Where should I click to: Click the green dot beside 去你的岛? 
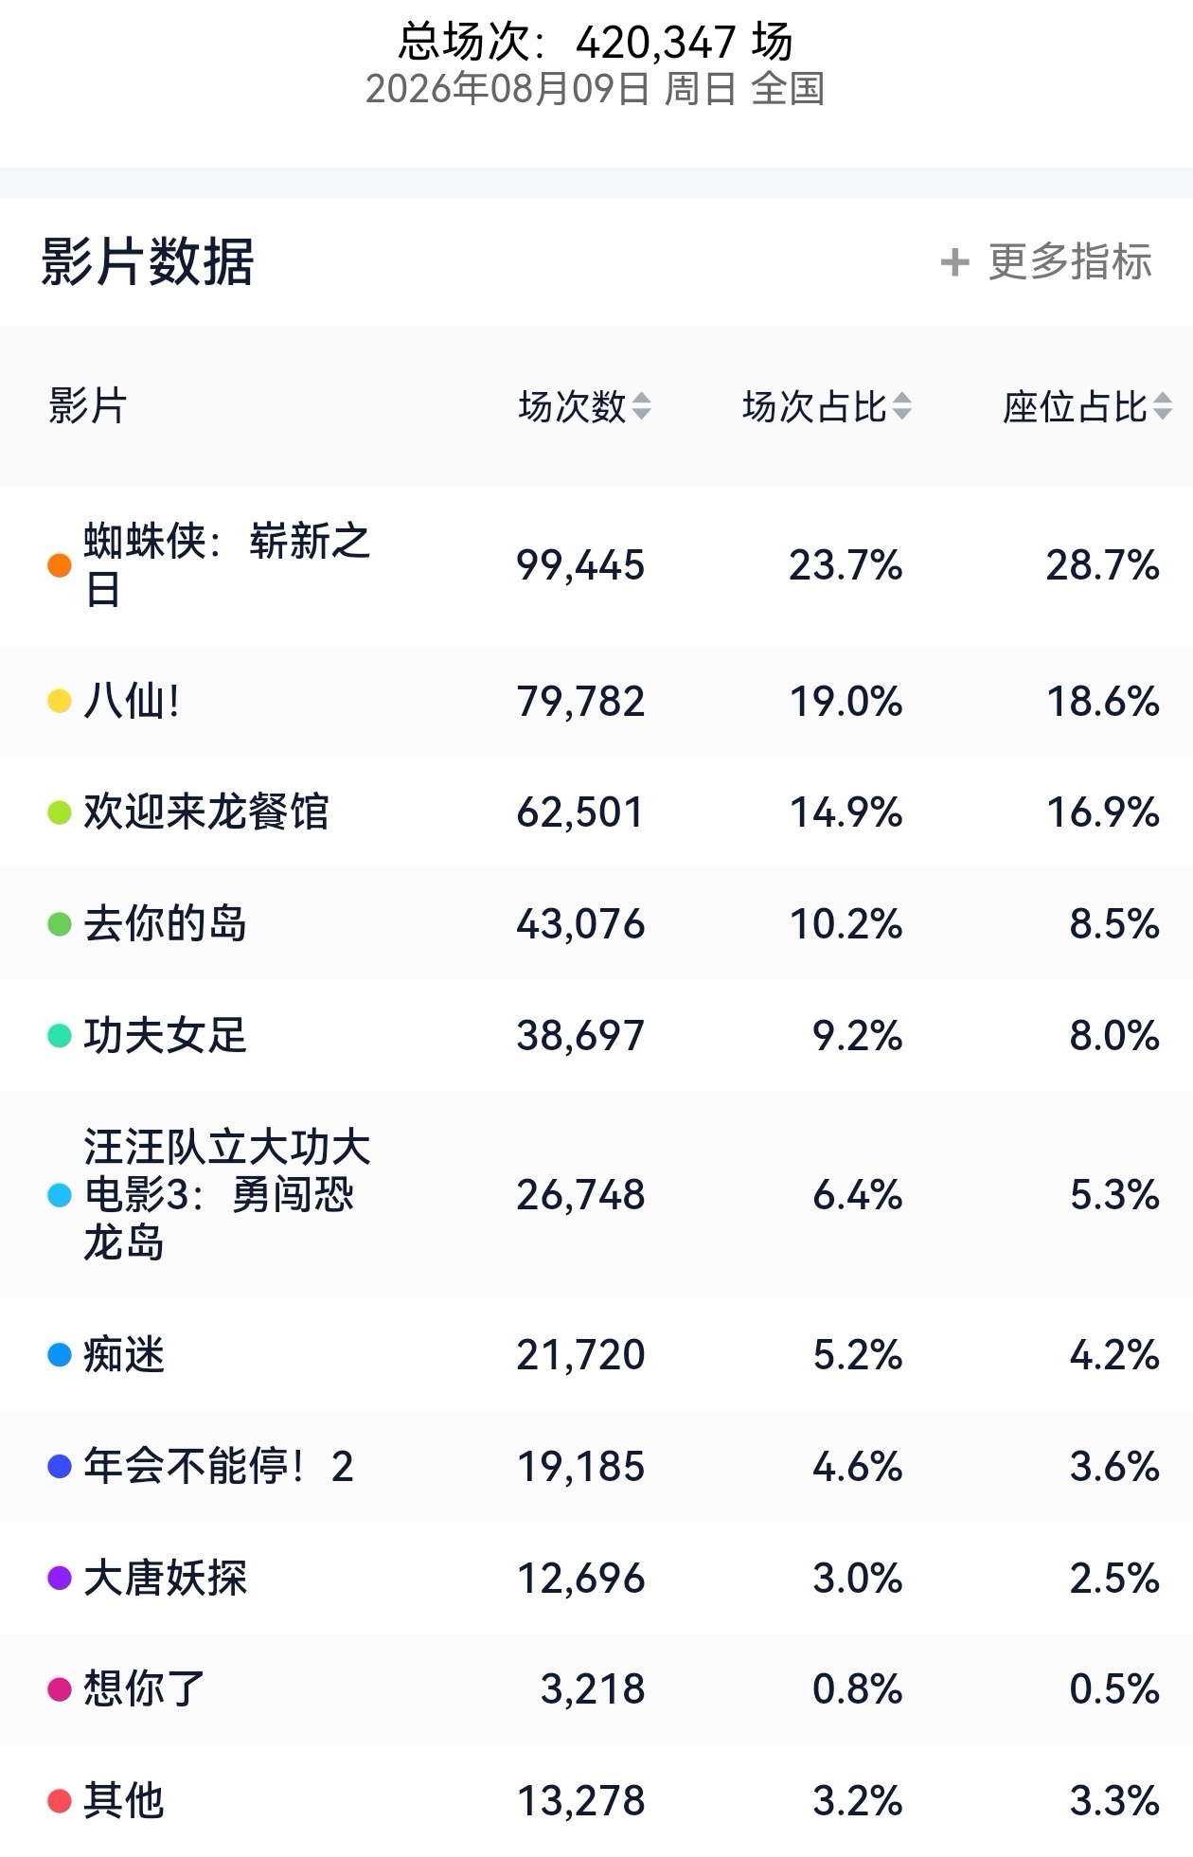pos(60,923)
